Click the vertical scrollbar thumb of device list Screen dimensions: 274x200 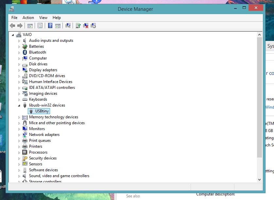(259, 97)
